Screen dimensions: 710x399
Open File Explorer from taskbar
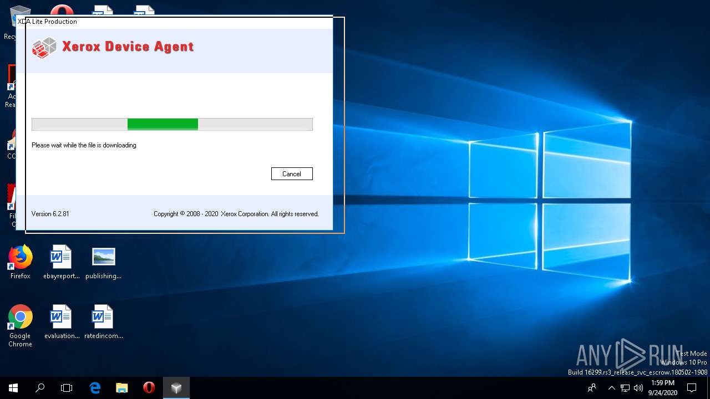122,388
